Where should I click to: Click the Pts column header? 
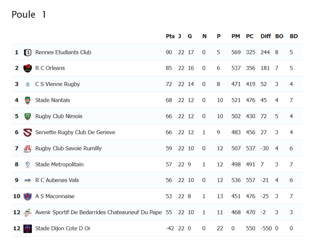(170, 36)
